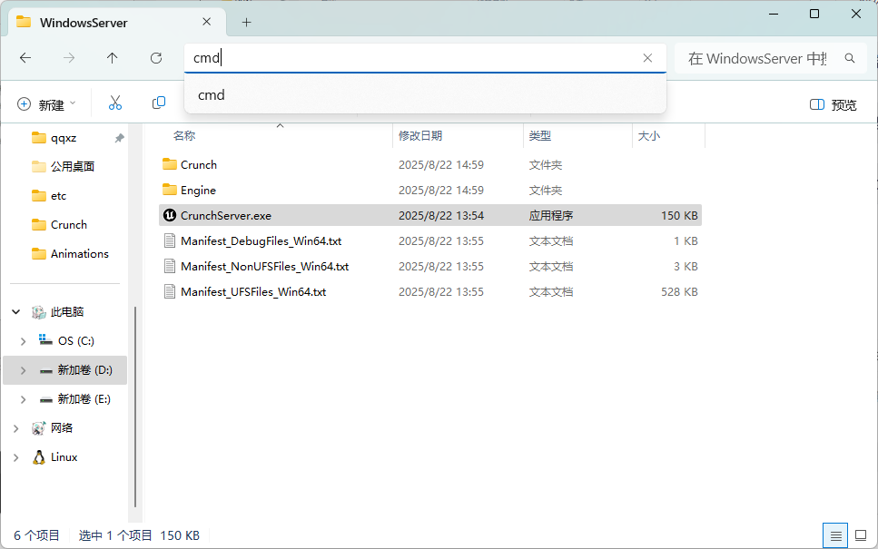Viewport: 878px width, 549px height.
Task: Clear address bar with X icon
Action: [x=647, y=58]
